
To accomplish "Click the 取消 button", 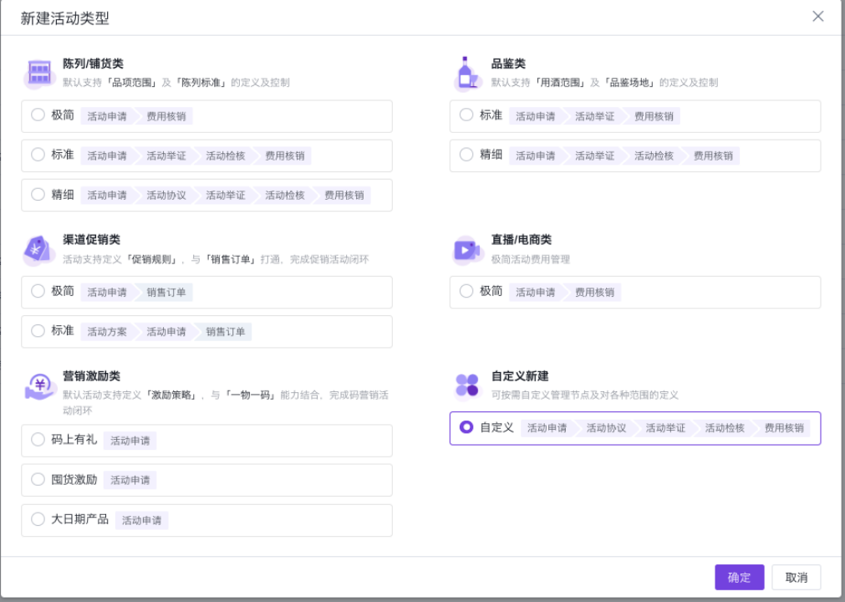I will 796,577.
